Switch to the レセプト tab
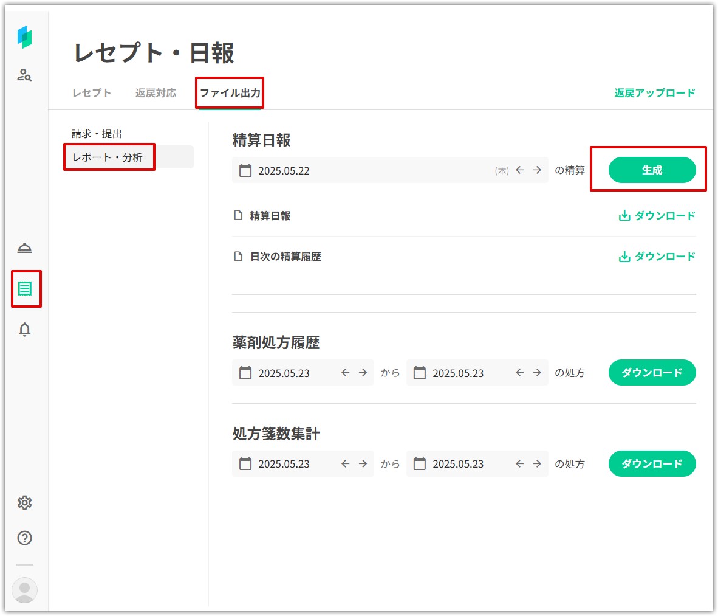 coord(92,93)
